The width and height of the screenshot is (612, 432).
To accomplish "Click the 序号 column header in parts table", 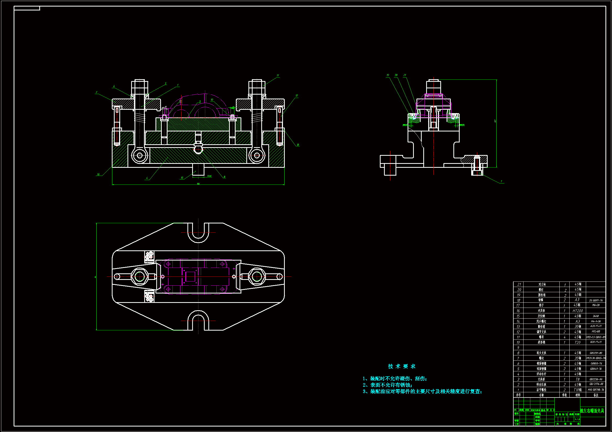I will (518, 395).
